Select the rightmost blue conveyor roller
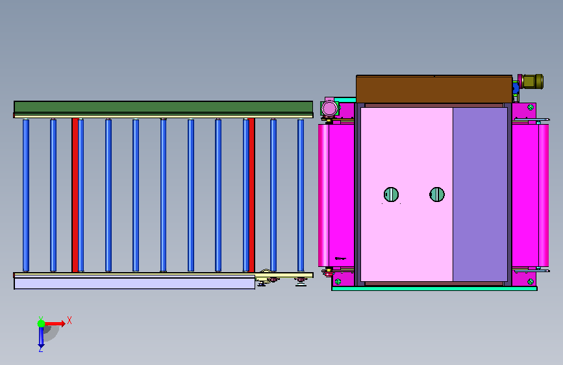The width and height of the screenshot is (563, 365). tap(301, 195)
